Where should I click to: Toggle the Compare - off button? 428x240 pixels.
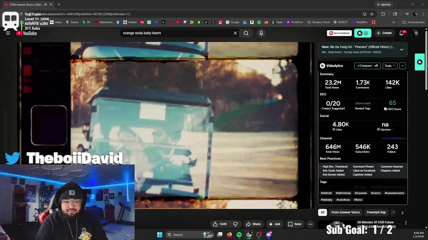(x=367, y=66)
